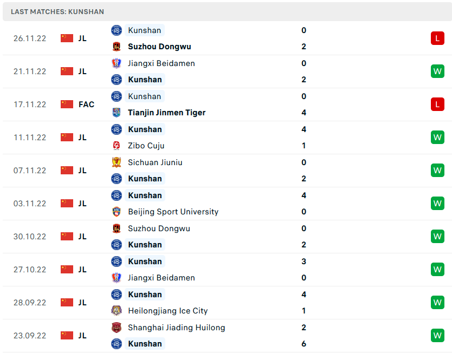This screenshot has height=353, width=452.
Task: Click the Jiangxi Beidamen club crest
Action: 117,63
